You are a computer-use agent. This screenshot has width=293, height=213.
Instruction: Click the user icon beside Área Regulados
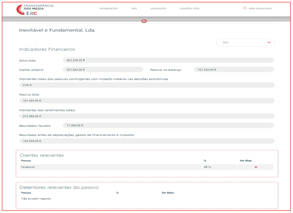pos(245,8)
